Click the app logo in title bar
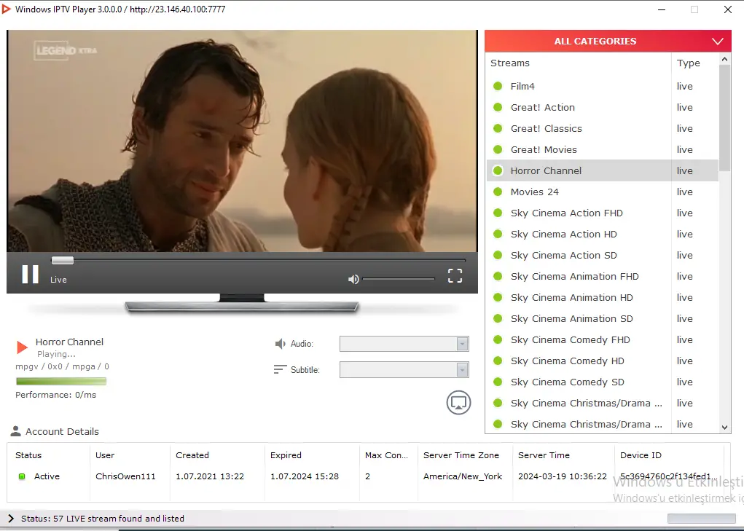This screenshot has height=531, width=744. click(6, 9)
